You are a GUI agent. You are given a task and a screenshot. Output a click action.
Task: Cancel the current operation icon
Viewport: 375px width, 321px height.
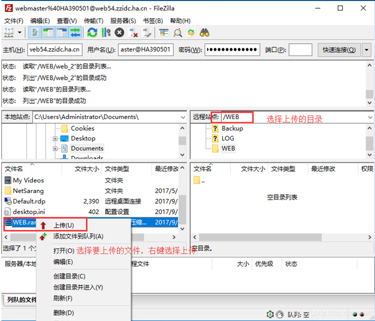coord(119,32)
